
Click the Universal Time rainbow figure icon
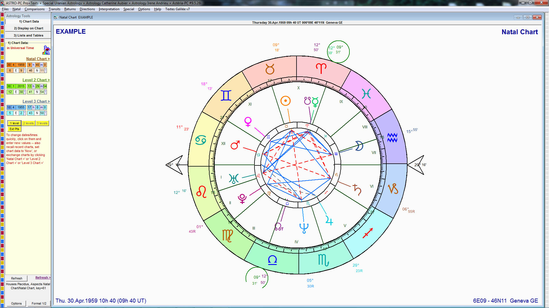click(46, 50)
